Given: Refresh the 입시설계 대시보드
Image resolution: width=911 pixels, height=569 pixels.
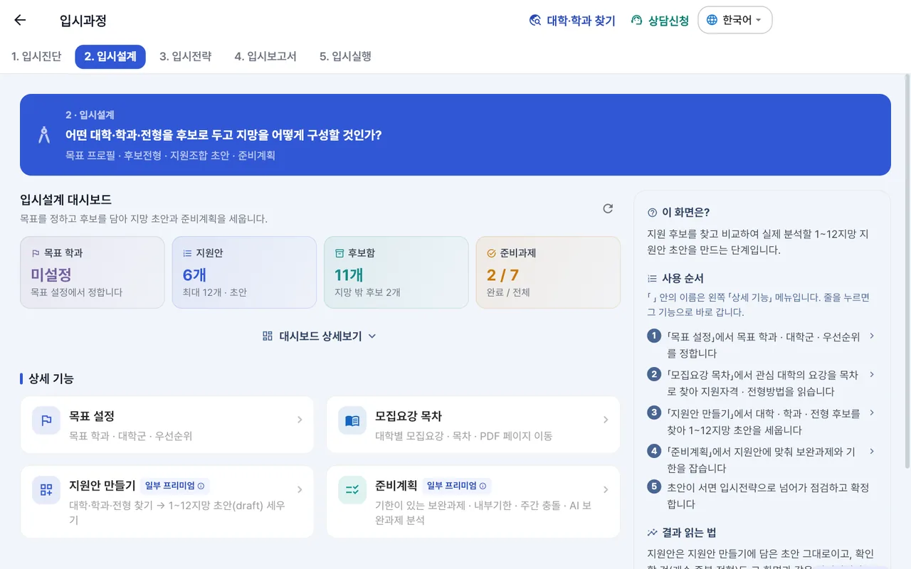Looking at the screenshot, I should click(608, 208).
